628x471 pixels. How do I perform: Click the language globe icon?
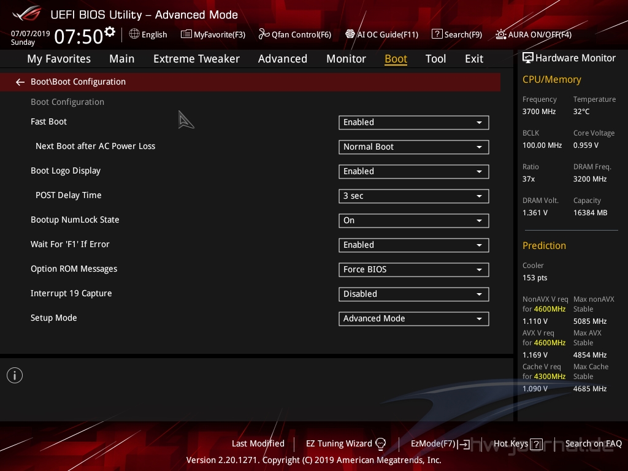134,34
